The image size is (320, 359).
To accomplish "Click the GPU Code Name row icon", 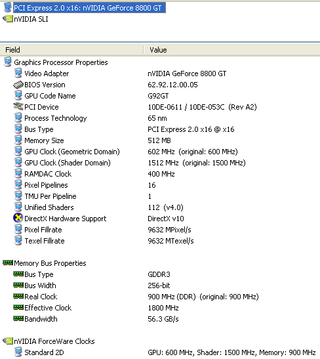I will [x=18, y=95].
